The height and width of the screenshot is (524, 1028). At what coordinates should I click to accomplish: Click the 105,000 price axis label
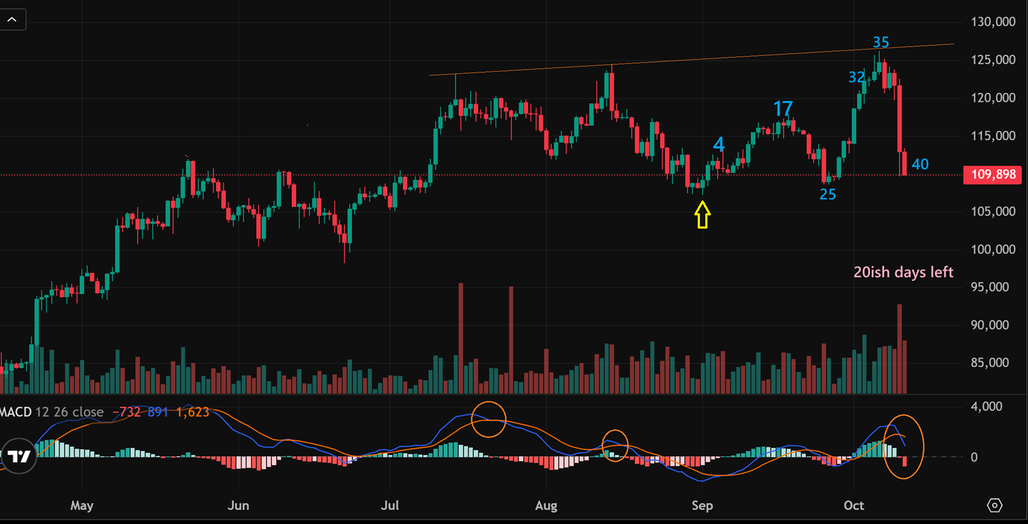pyautogui.click(x=993, y=212)
